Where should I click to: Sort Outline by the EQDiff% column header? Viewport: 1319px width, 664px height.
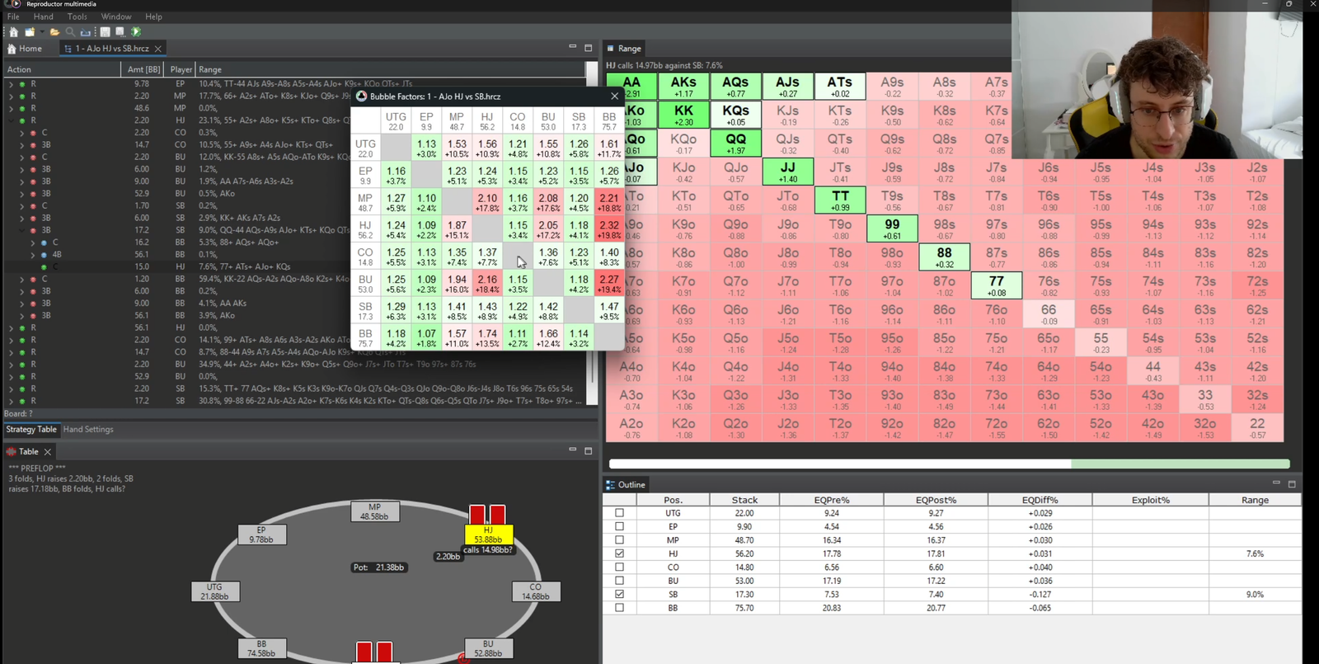[x=1039, y=500]
